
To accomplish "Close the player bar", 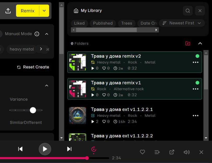I will click(201, 152).
